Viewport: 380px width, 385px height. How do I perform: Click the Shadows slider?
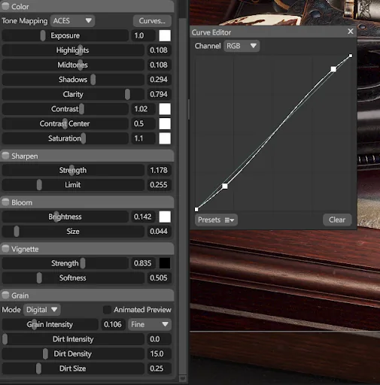pyautogui.click(x=73, y=80)
